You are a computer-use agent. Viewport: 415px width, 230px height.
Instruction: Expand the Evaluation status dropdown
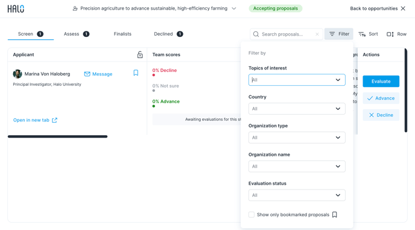pos(297,195)
